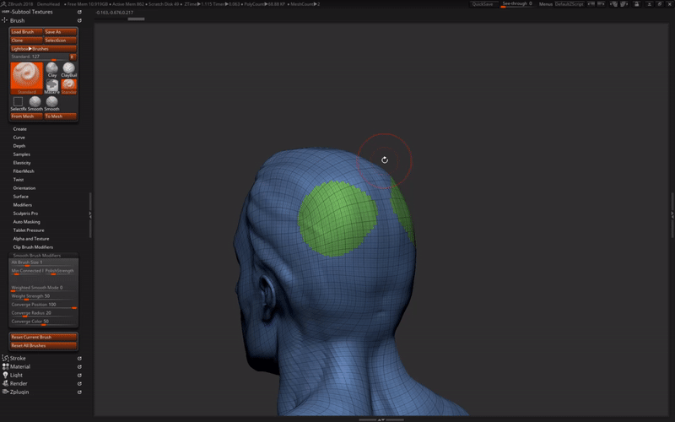This screenshot has height=422, width=675.
Task: Click the To Mesh button
Action: pos(60,116)
